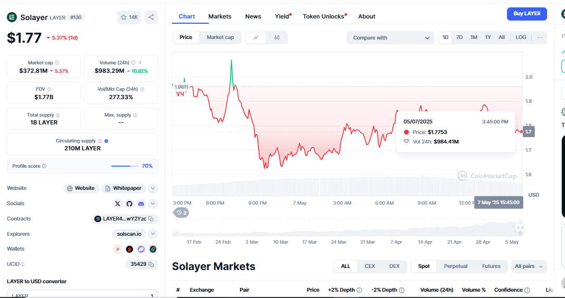The width and height of the screenshot is (565, 298).
Task: Click Max. supply info icon
Action: 135,116
